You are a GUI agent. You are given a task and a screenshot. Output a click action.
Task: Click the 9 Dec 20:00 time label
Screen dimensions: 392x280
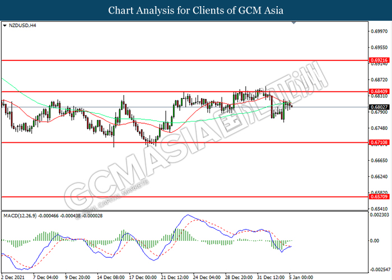[x=77, y=277]
